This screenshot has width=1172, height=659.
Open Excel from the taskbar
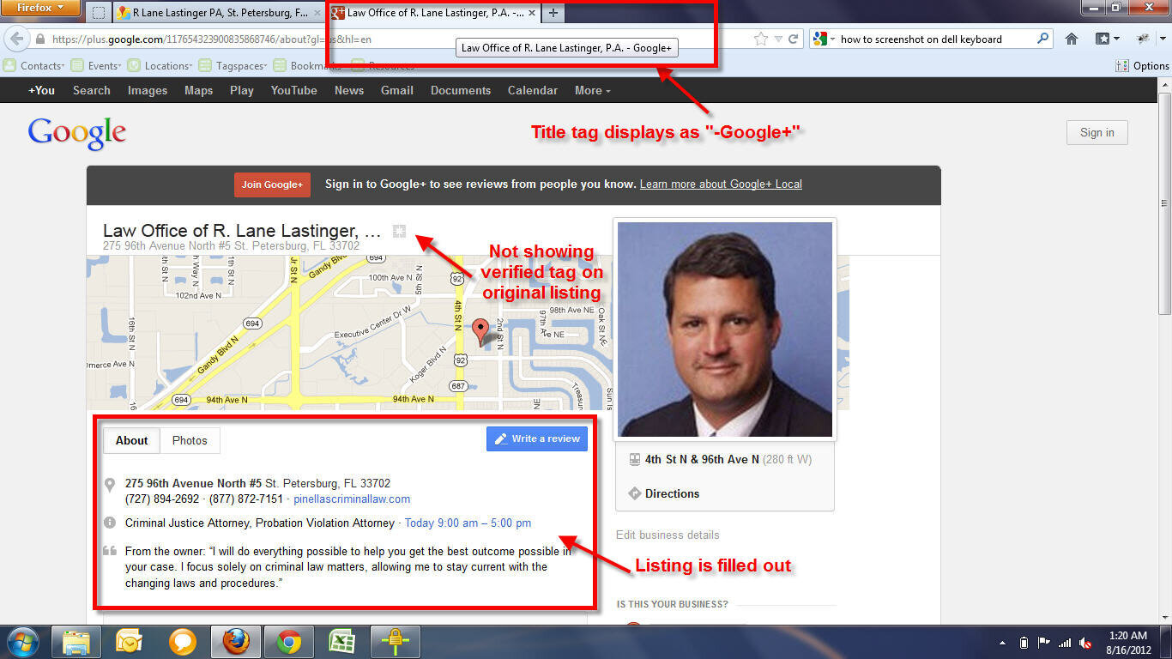342,642
